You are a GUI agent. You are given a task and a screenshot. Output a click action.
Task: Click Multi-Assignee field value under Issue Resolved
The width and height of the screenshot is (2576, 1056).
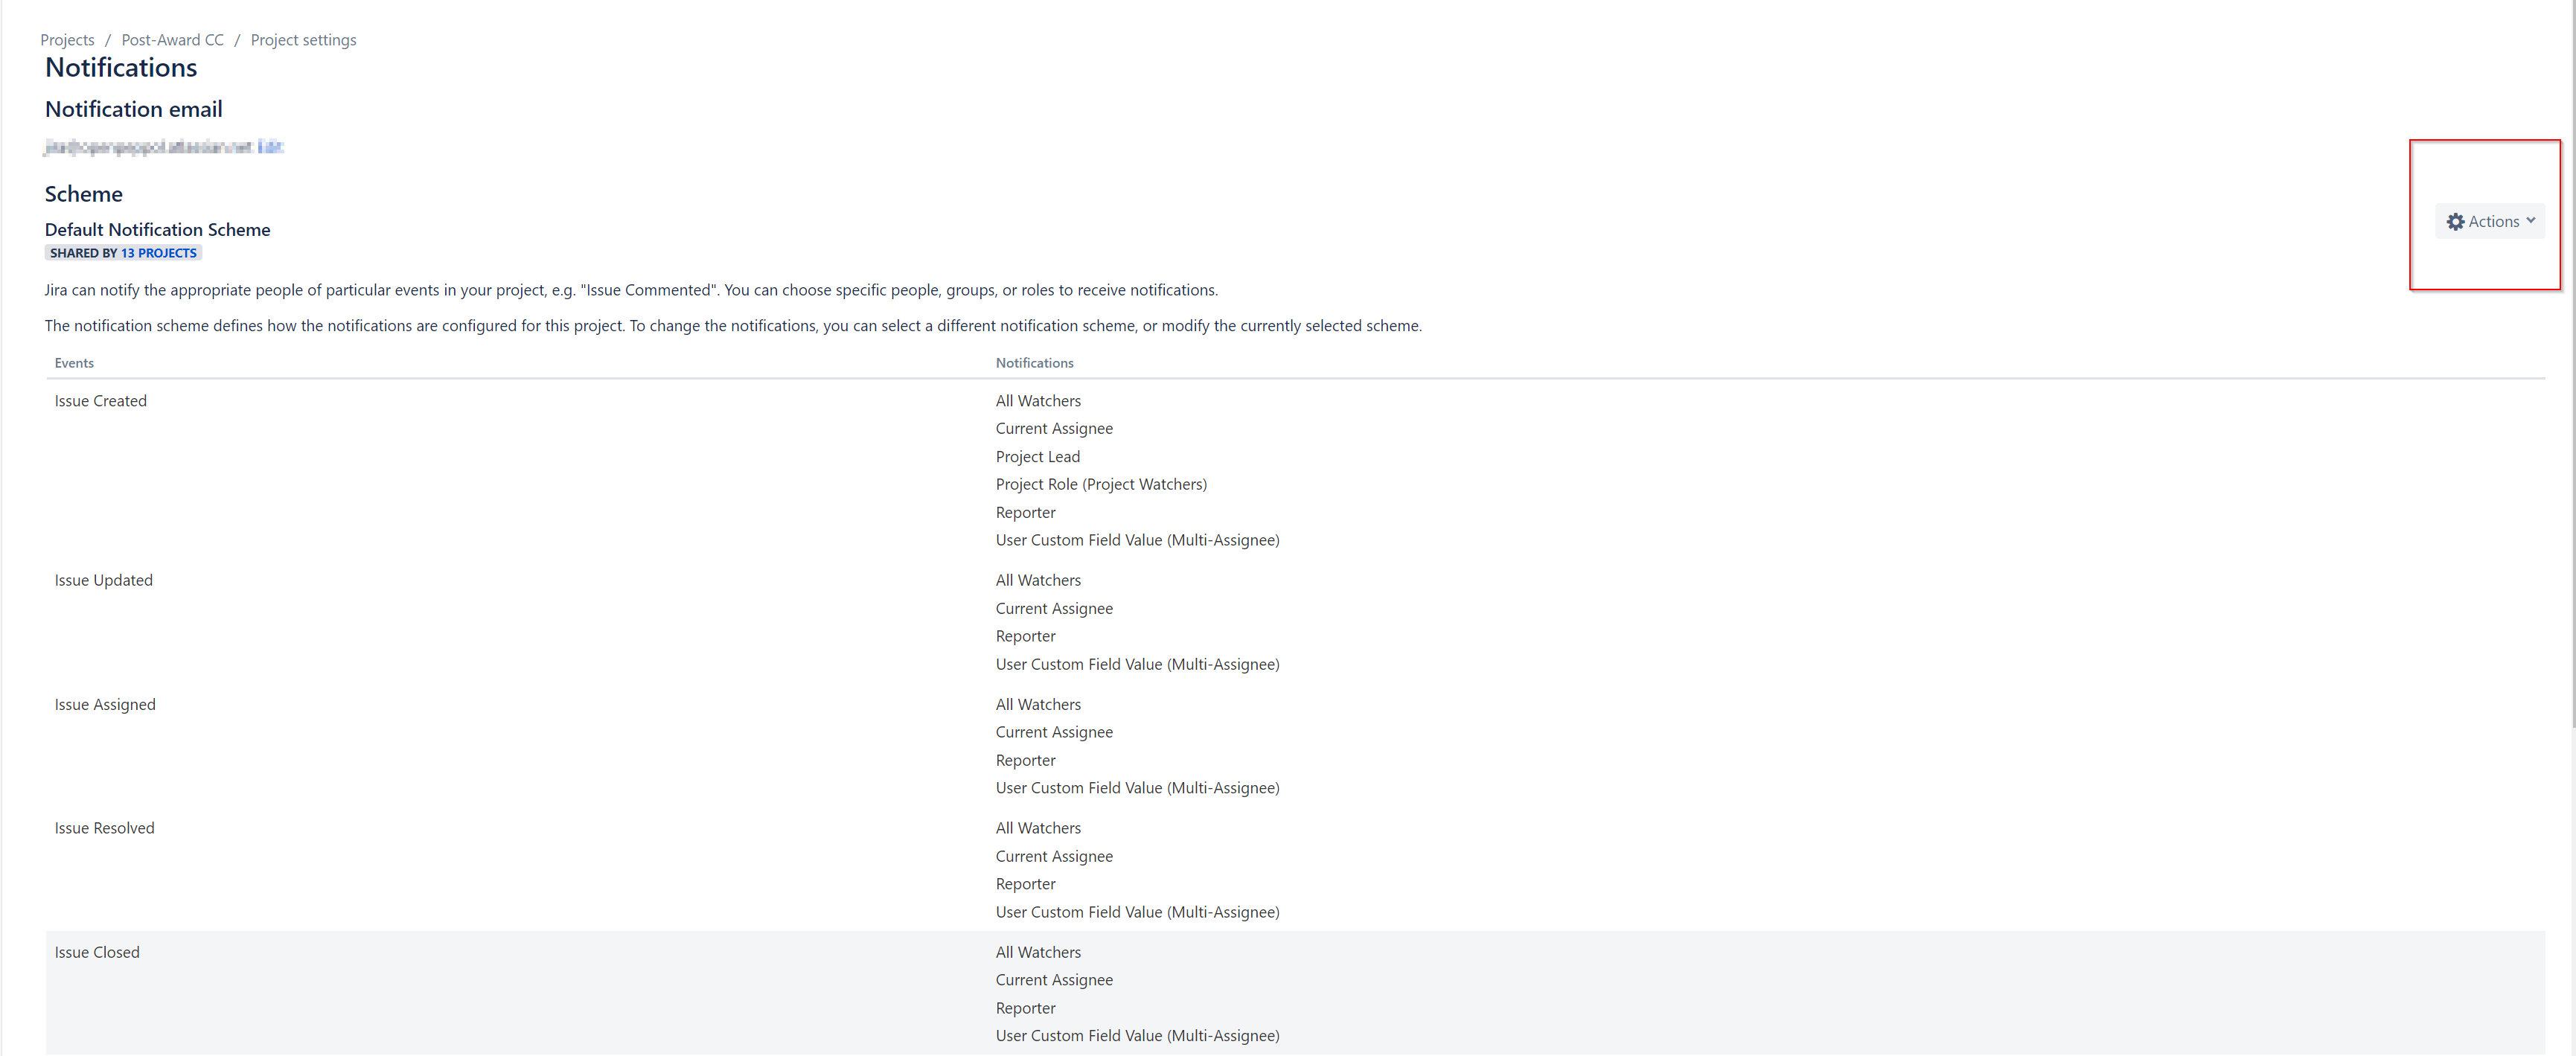click(x=1137, y=912)
